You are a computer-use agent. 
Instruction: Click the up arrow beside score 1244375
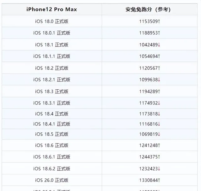tap(159, 157)
